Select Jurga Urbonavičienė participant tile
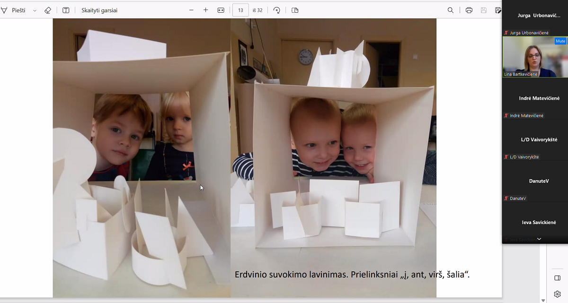Screen dimensions: 568x303 (535, 18)
